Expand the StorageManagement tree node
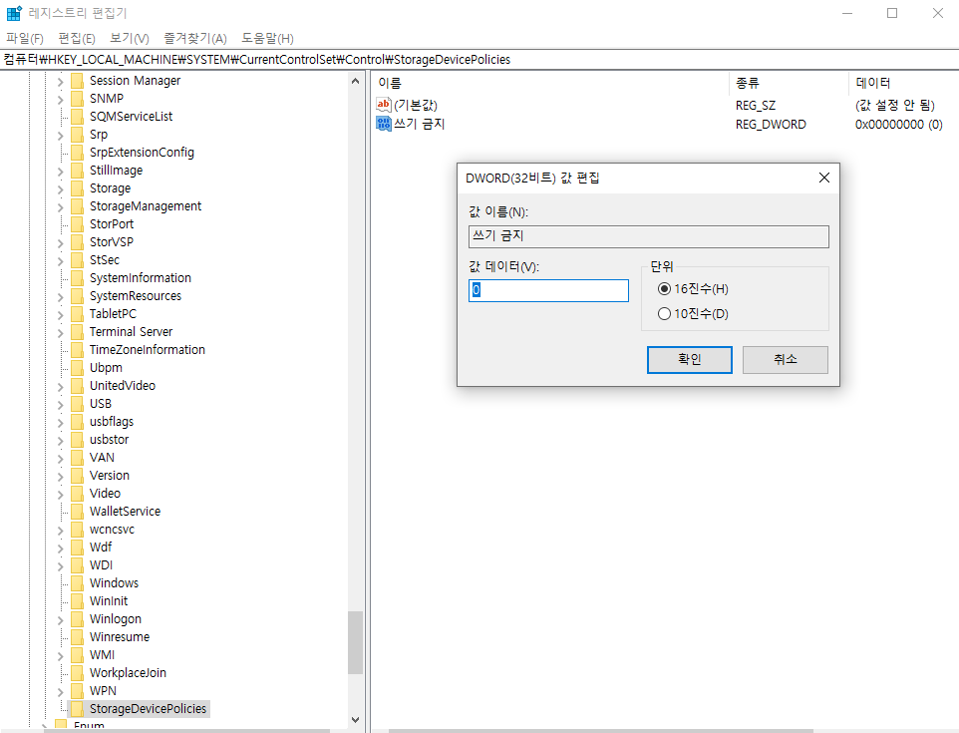The width and height of the screenshot is (959, 733). click(x=60, y=206)
